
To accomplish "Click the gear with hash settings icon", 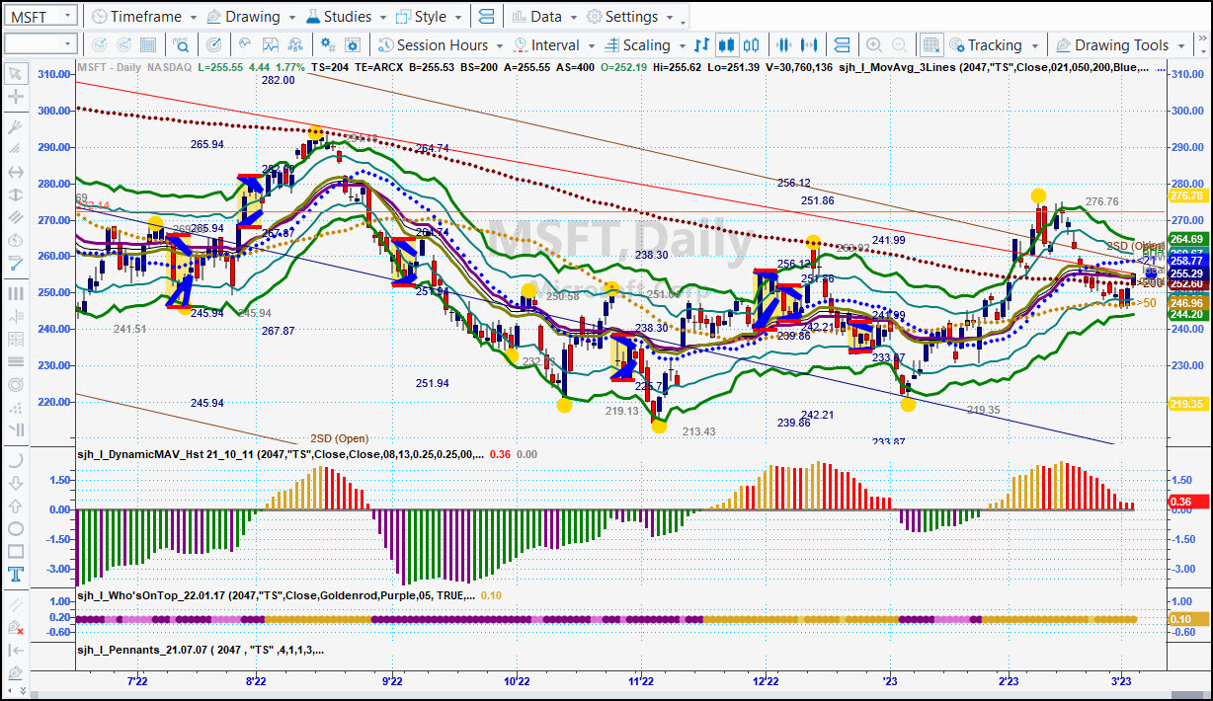I will coord(329,44).
